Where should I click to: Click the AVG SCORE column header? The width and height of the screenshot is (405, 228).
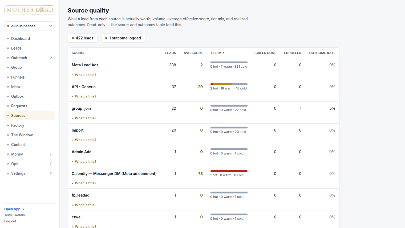(193, 53)
